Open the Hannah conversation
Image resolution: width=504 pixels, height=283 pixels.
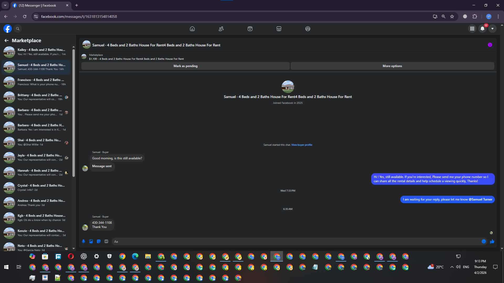pyautogui.click(x=36, y=173)
